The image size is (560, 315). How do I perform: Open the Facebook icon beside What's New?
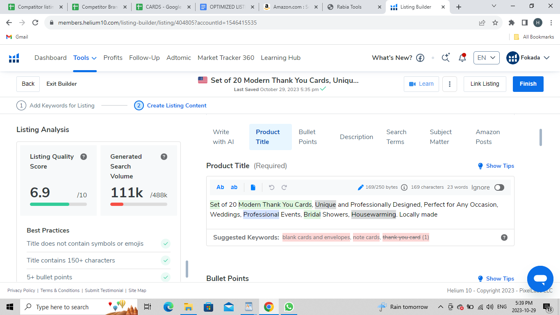click(x=420, y=58)
